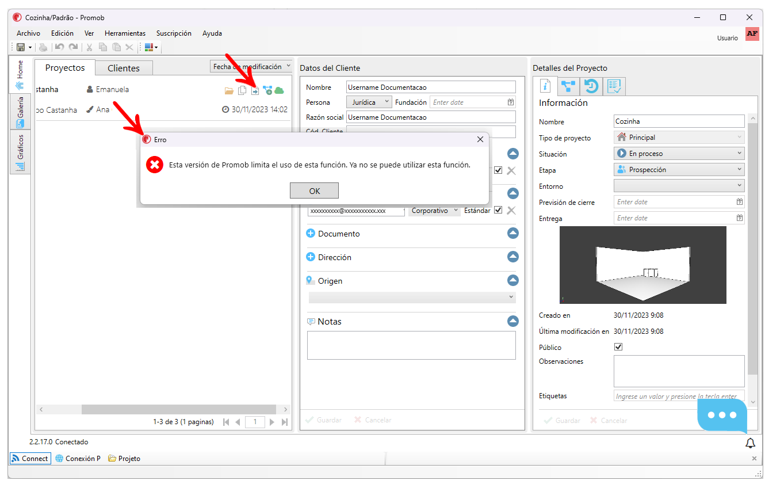Click the add-environment tree icon in Emanuela row
The height and width of the screenshot is (484, 769).
click(267, 90)
